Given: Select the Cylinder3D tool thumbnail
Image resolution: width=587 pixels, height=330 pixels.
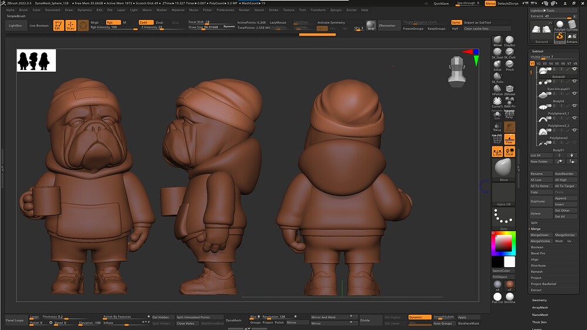Looking at the screenshot, I should click(x=572, y=25).
